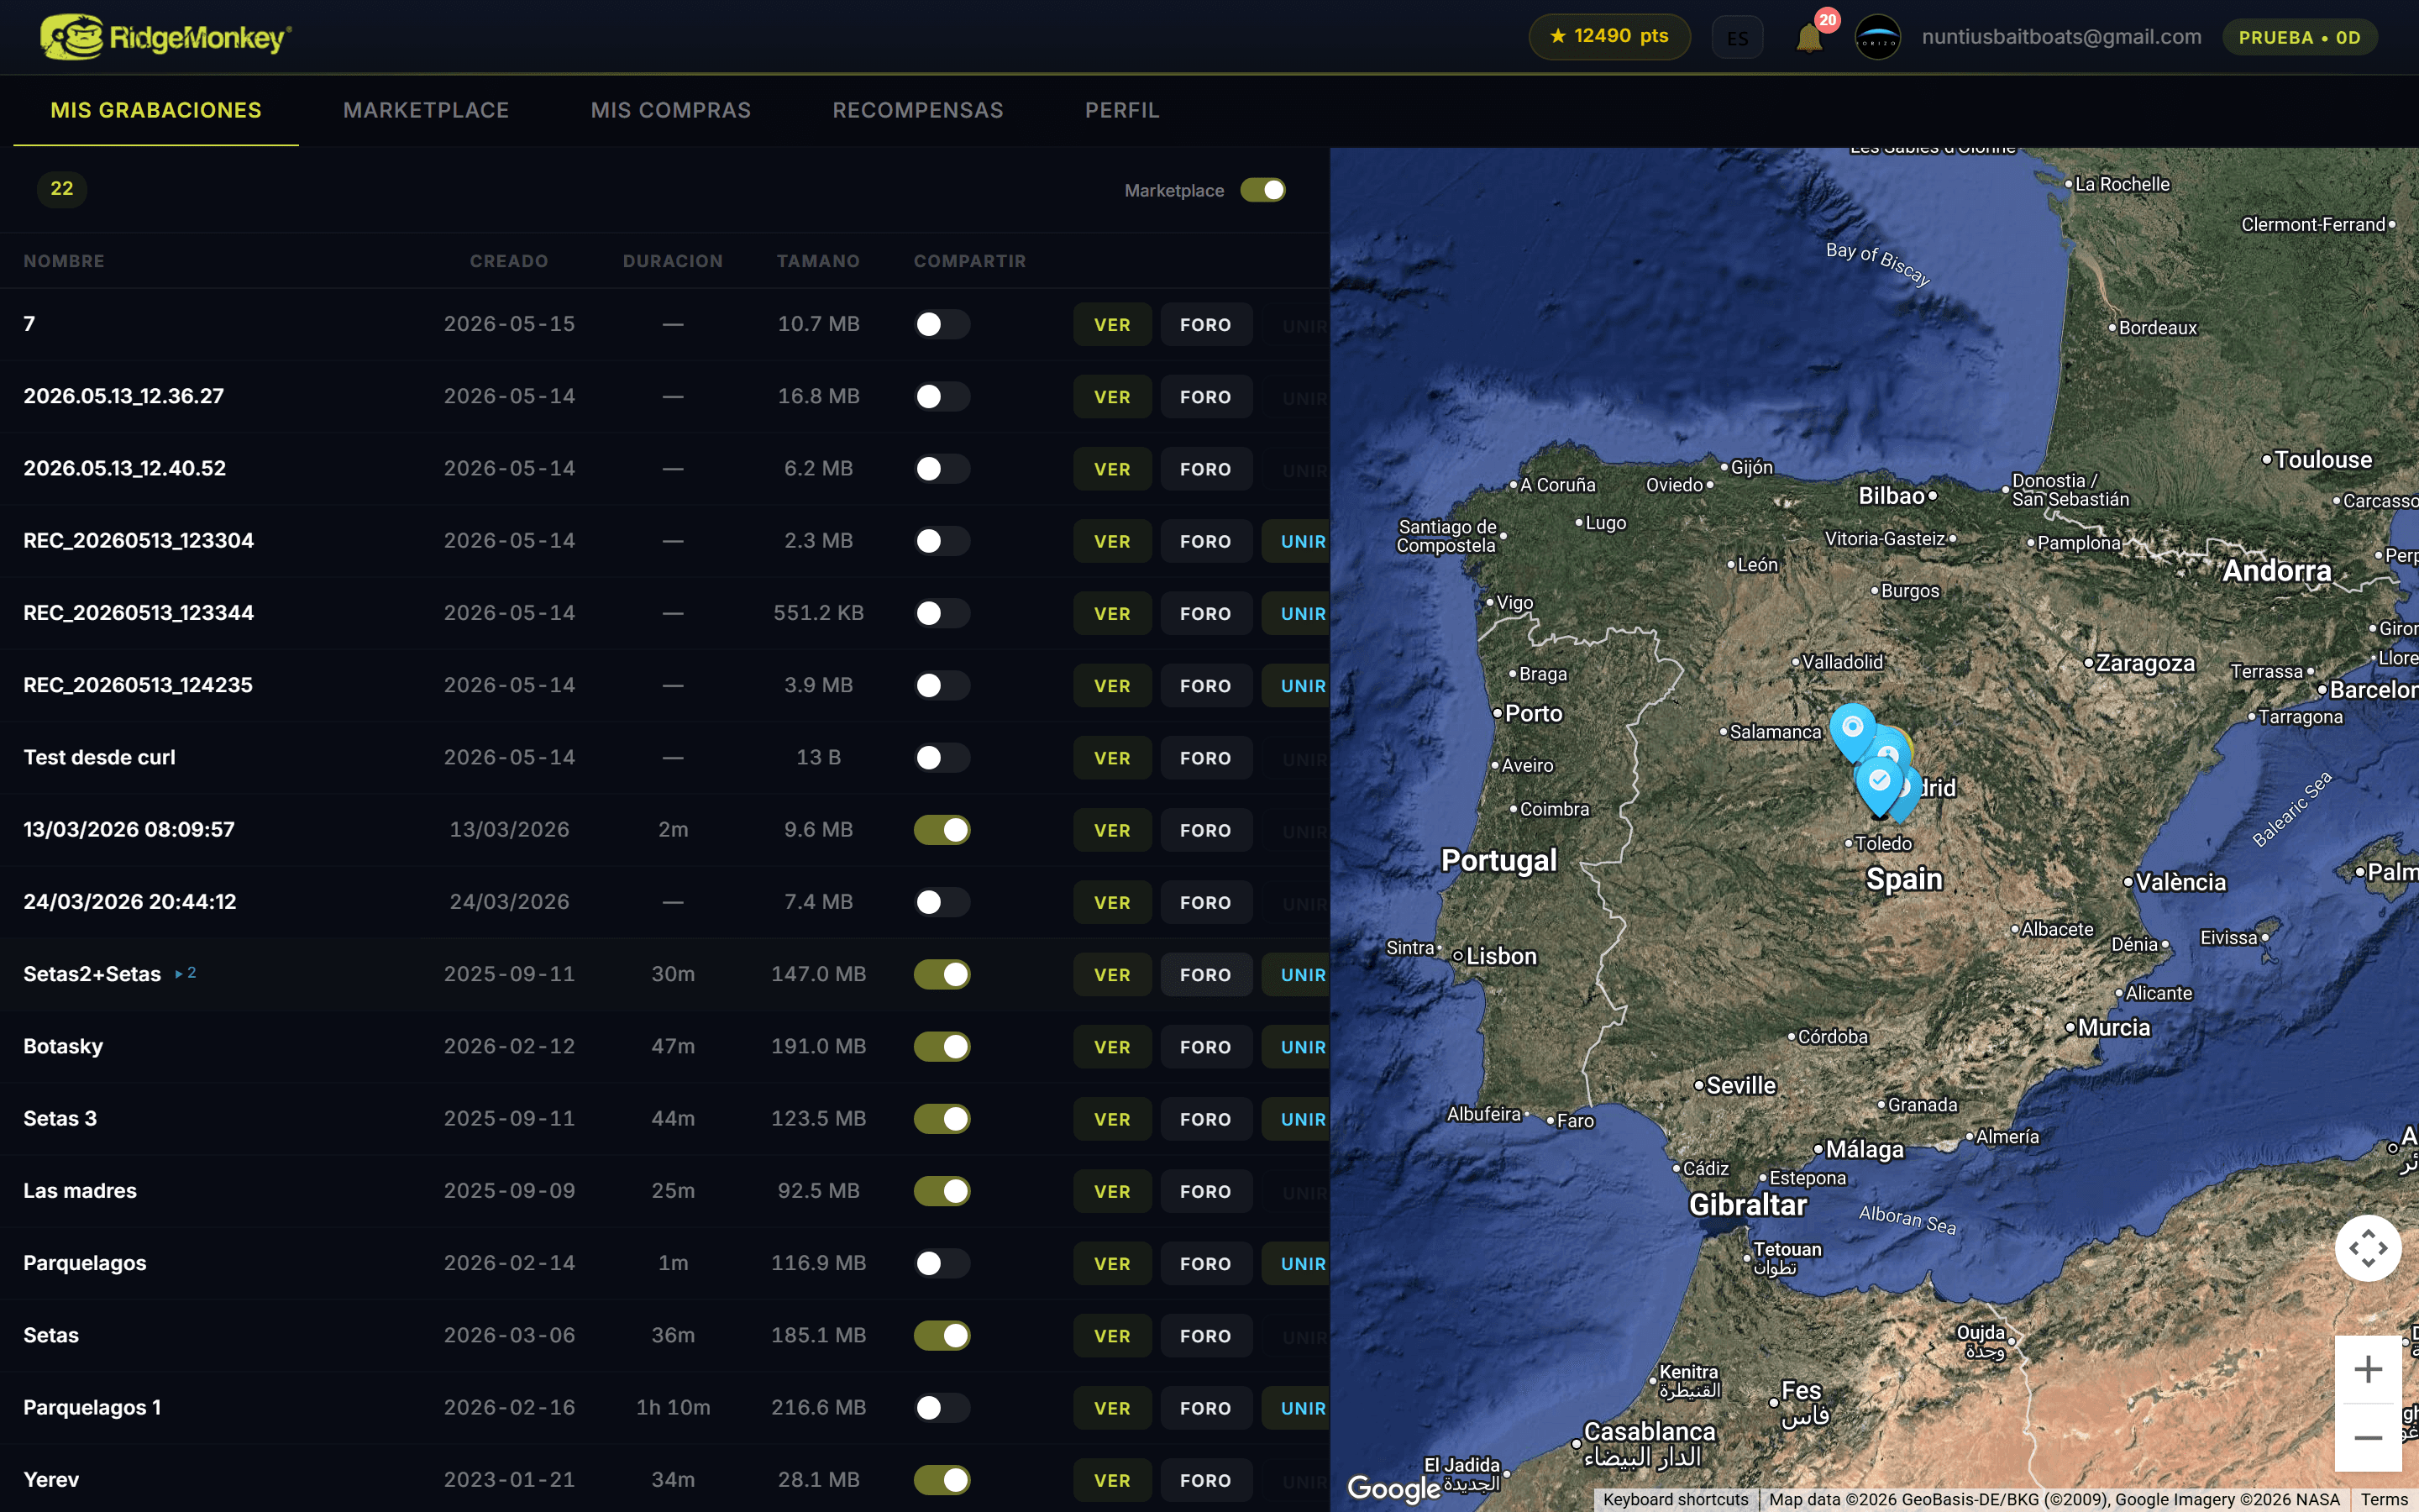
Task: Open map Keyboard shortcuts
Action: tap(1676, 1499)
